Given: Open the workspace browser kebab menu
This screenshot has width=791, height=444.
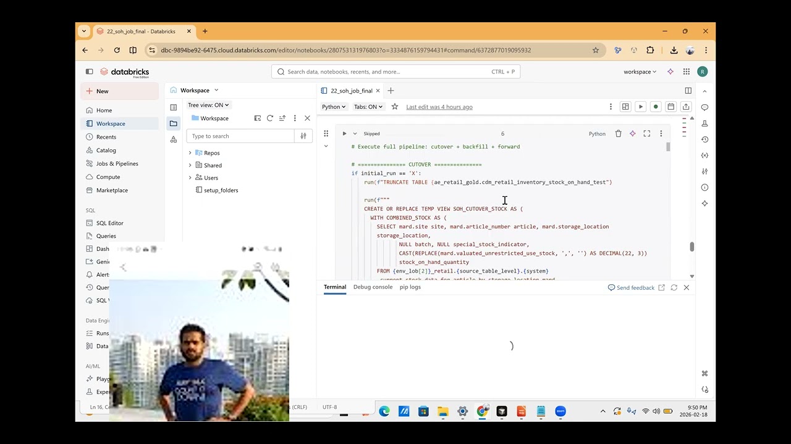Looking at the screenshot, I should [295, 118].
